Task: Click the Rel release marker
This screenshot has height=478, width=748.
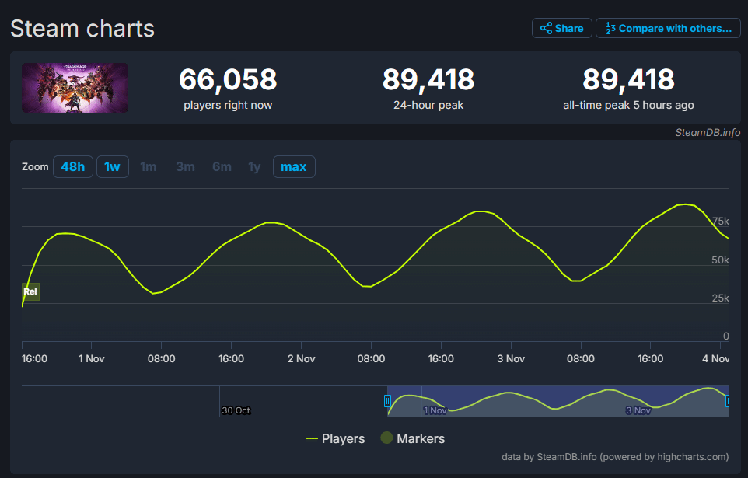Action: pos(30,291)
